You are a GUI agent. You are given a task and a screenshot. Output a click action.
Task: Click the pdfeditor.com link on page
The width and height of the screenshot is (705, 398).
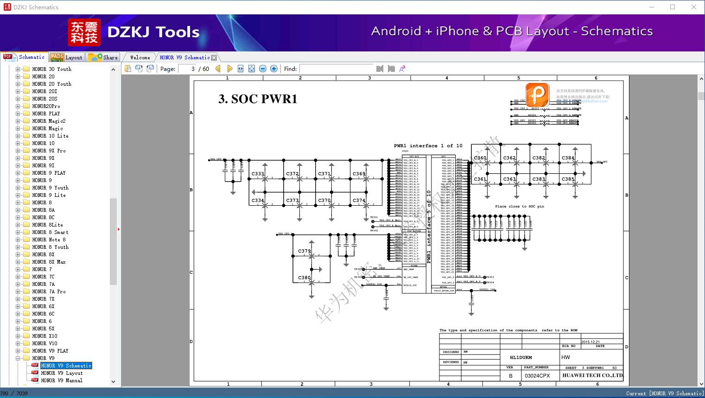[594, 101]
